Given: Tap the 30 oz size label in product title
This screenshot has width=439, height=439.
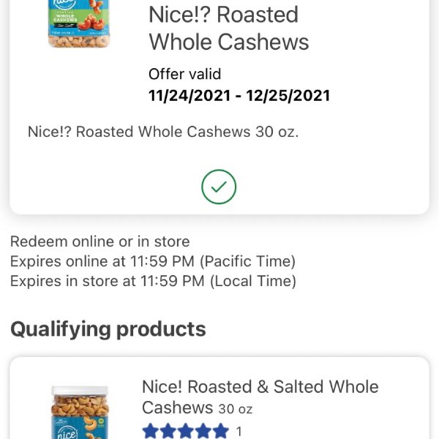Looking at the screenshot, I should pyautogui.click(x=236, y=409).
